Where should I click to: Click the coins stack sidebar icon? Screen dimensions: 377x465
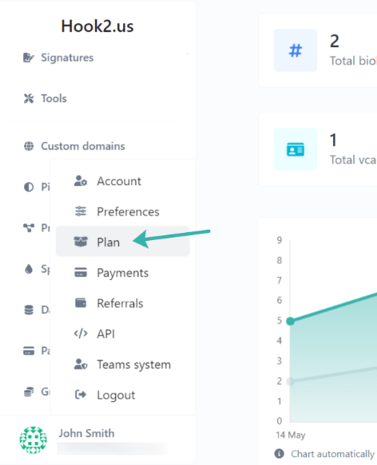(x=29, y=392)
